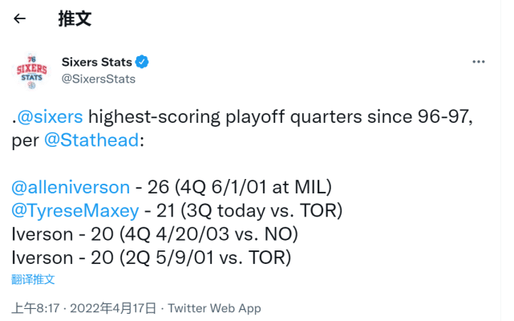Click the 上午8:17 timestamp
This screenshot has height=321, width=514.
[35, 308]
